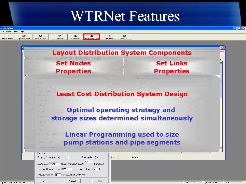Click the red-highlighted Treatment Train toolbar button

click(92, 37)
